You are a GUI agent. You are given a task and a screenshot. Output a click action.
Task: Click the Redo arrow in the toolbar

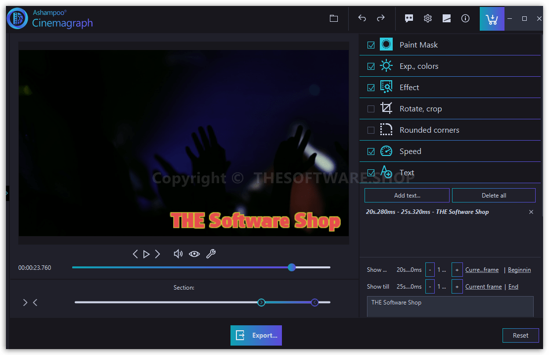coord(380,18)
